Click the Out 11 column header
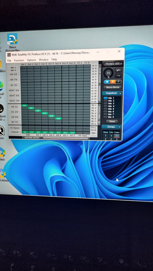153x271 pixels. (65, 63)
